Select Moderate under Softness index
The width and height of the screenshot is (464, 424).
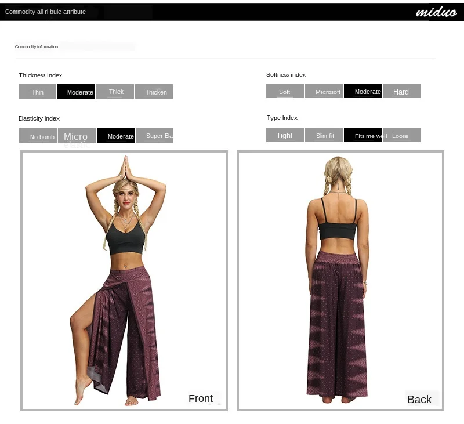(x=363, y=91)
